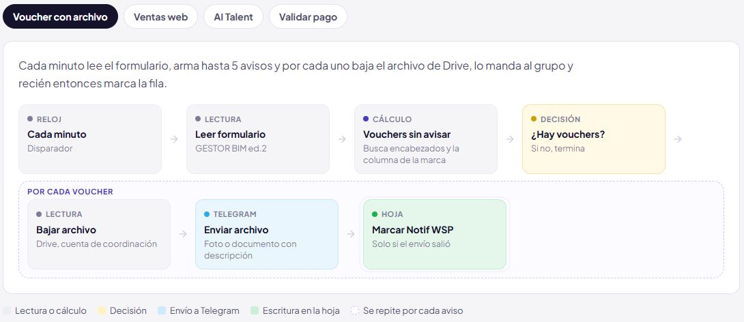Click the POR CADA VOUCHER label
This screenshot has width=744, height=322.
point(70,192)
